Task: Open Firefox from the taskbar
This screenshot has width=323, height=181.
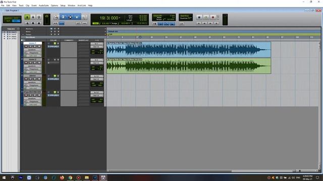Action: pyautogui.click(x=62, y=177)
